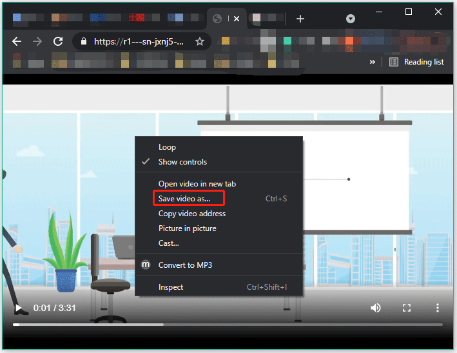The height and width of the screenshot is (353, 457).
Task: Click the URL address bar
Action: 139,41
